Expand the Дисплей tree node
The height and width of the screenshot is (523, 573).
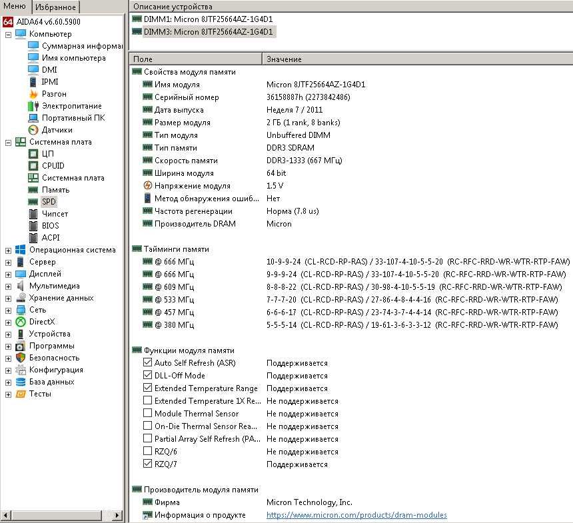point(8,274)
